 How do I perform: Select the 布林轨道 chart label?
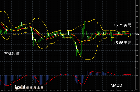pos(12,54)
